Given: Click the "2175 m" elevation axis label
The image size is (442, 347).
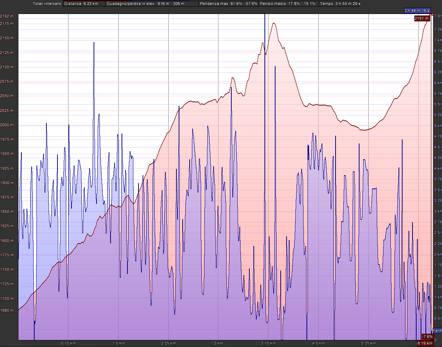Looking at the screenshot, I should [7, 24].
